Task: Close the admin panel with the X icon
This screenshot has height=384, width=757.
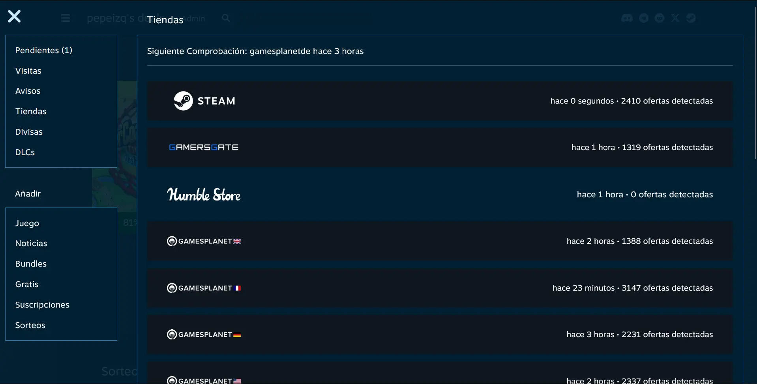Action: pos(14,17)
